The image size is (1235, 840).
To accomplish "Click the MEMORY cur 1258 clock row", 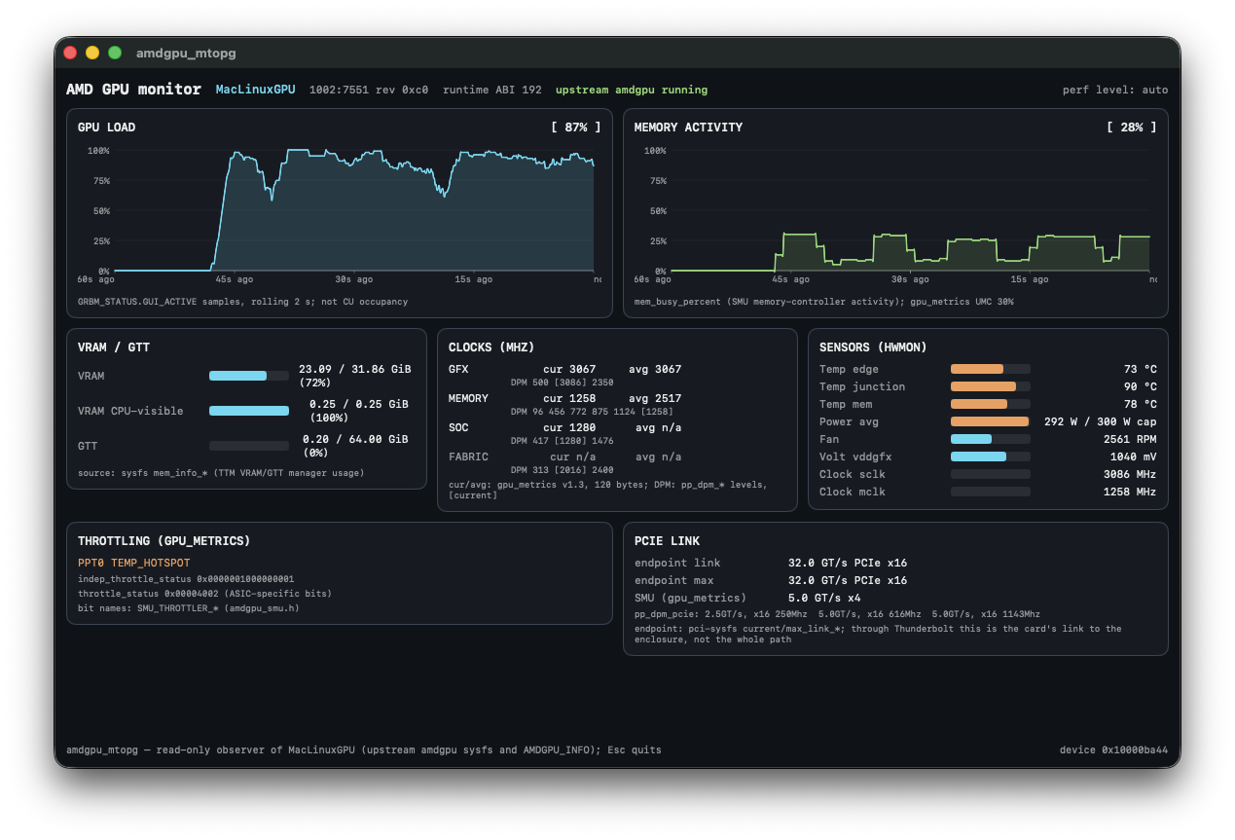I will [x=565, y=399].
